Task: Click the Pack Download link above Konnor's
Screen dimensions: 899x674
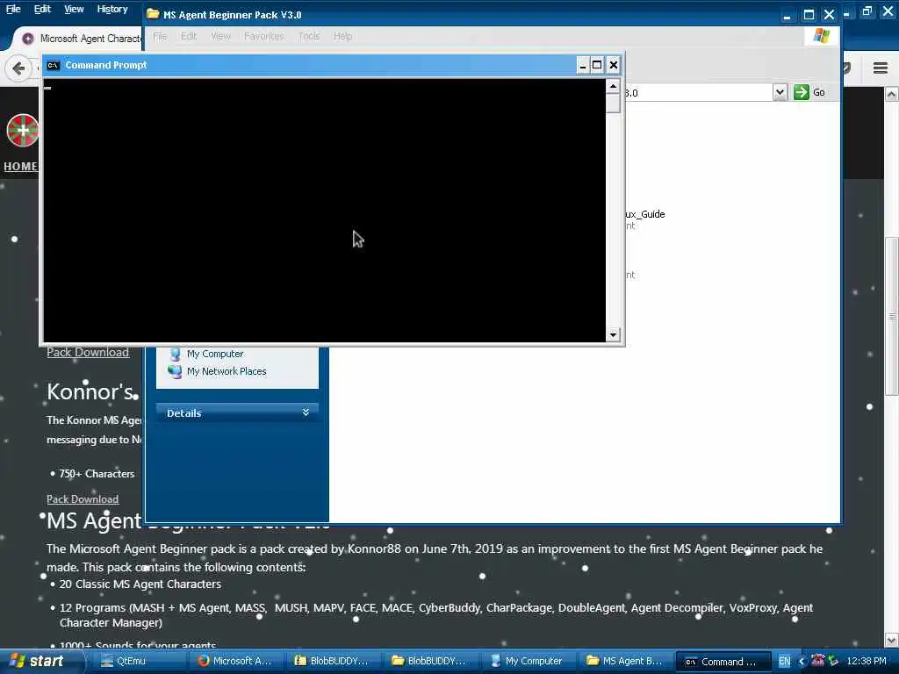Action: 88,352
